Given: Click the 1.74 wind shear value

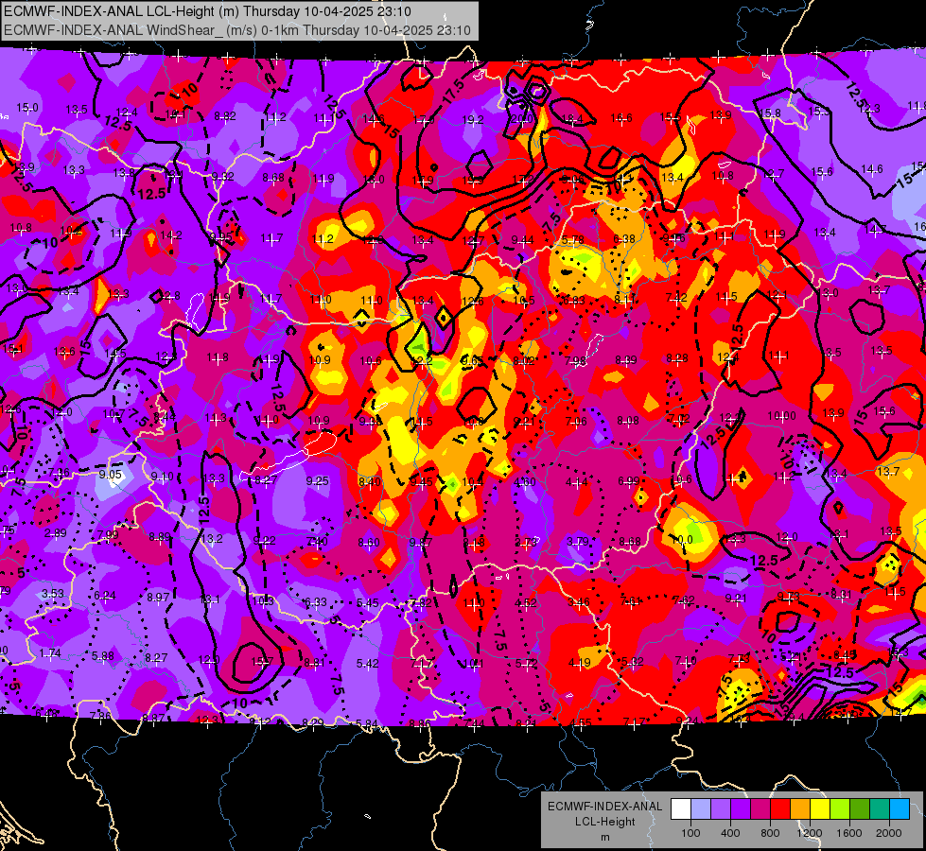Looking at the screenshot, I should 50,653.
